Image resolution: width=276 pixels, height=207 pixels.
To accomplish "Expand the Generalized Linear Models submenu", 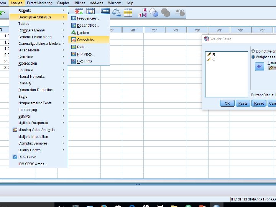I will pyautogui.click(x=38, y=43).
